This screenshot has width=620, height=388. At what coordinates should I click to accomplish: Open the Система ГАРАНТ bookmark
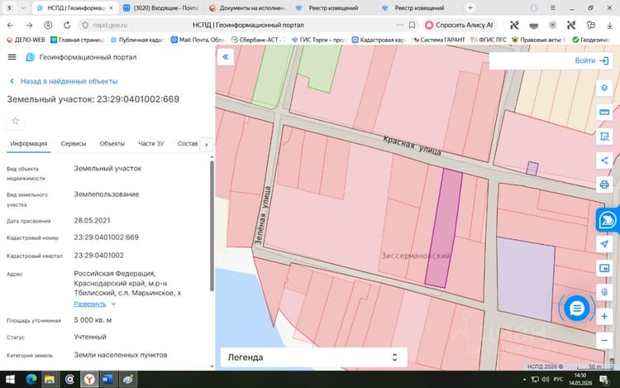click(438, 40)
